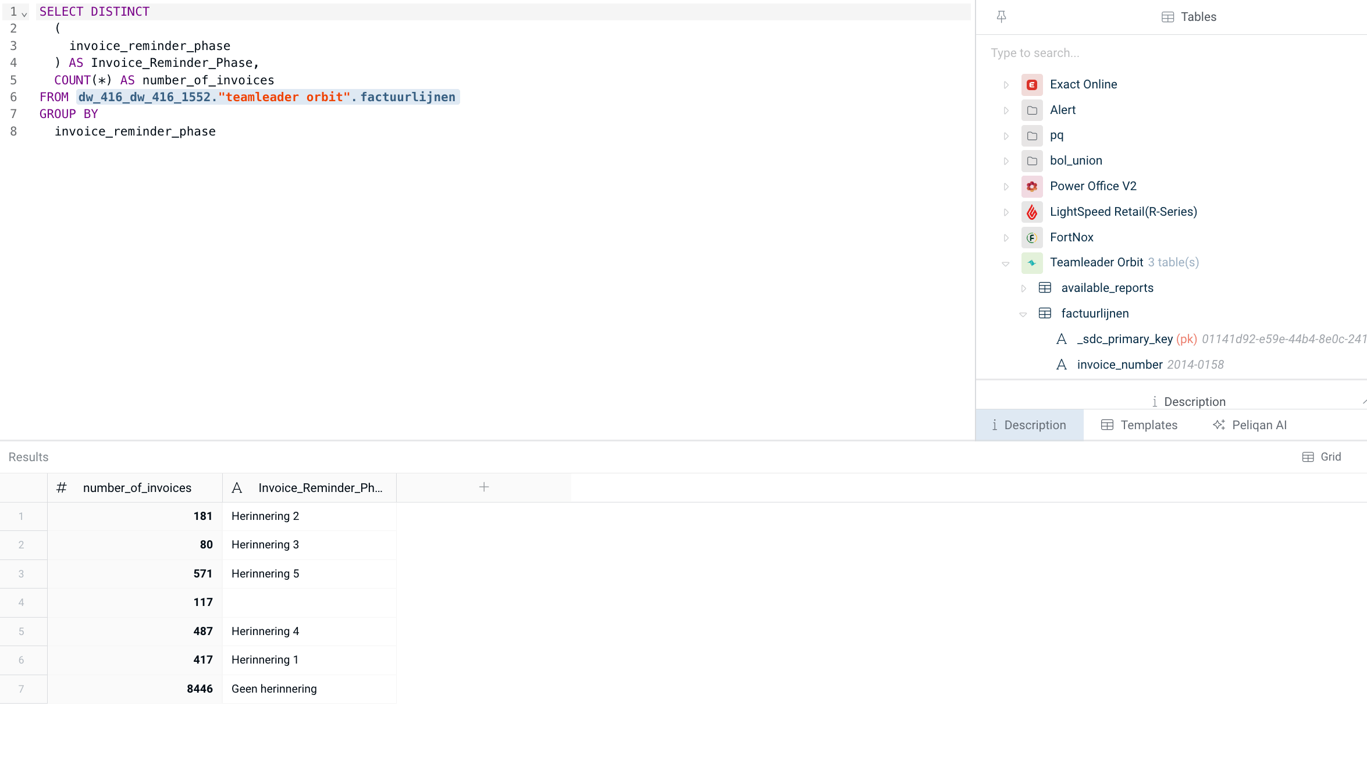The width and height of the screenshot is (1367, 763).
Task: Click the FortNox connector icon
Action: 1032,238
